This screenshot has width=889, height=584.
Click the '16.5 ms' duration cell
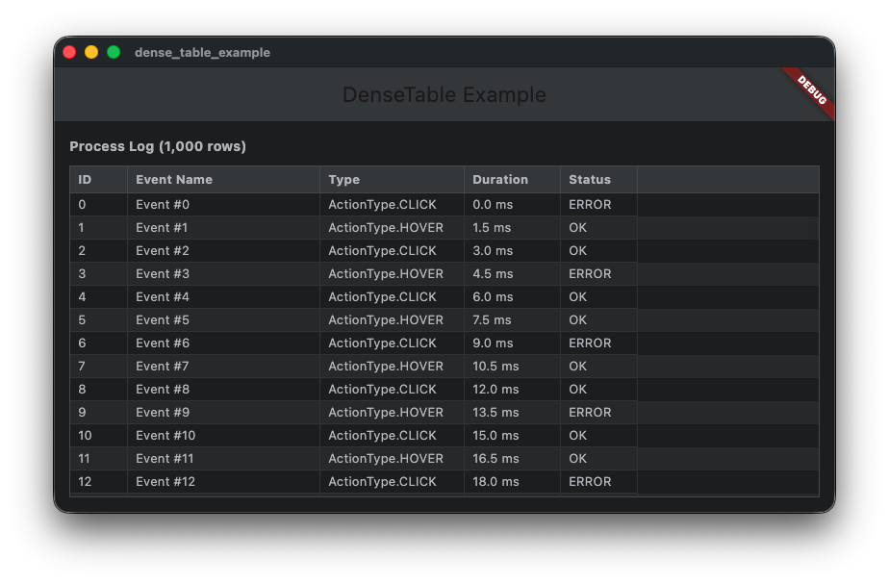[x=512, y=459]
